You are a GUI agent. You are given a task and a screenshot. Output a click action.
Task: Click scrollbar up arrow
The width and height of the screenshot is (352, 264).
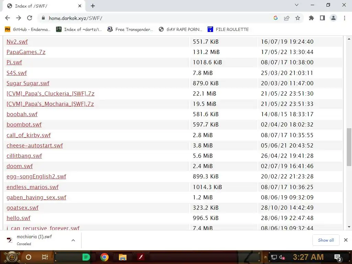(x=349, y=39)
